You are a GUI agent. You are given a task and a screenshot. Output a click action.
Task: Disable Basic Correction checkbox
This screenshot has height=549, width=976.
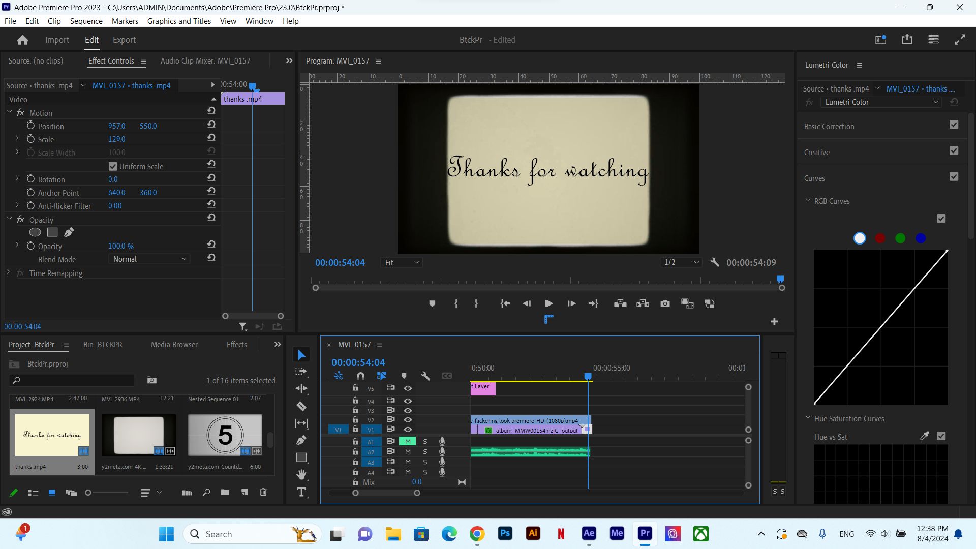tap(954, 125)
